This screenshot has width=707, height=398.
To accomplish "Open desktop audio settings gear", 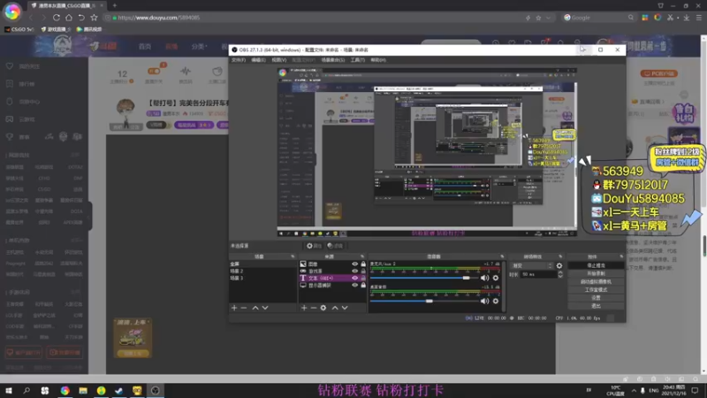I will (496, 301).
